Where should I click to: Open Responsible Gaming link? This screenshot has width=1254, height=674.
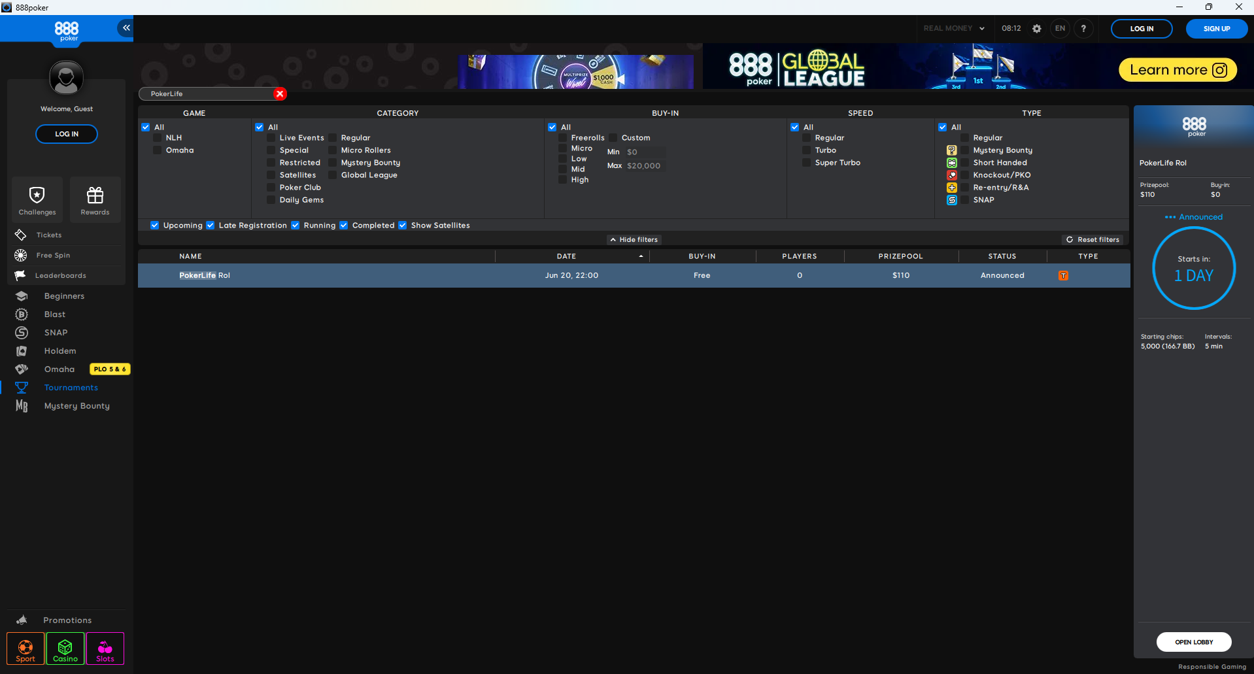pyautogui.click(x=1212, y=667)
